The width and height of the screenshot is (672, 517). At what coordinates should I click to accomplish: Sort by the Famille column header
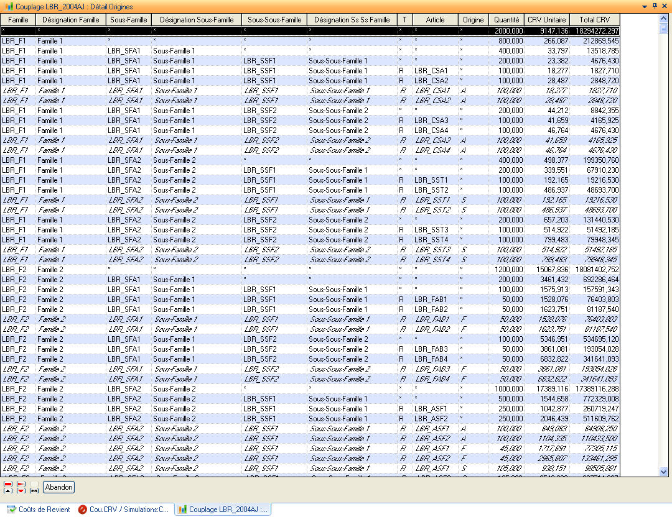(18, 20)
